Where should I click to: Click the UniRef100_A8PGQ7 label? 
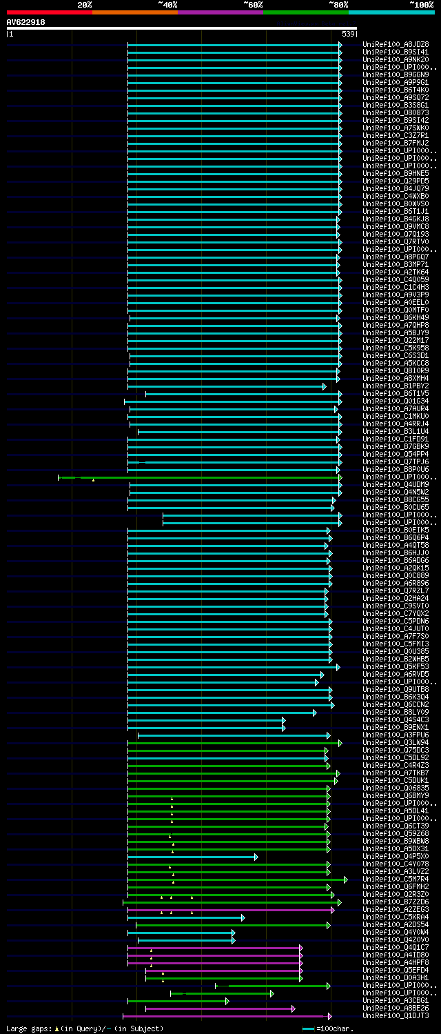tap(397, 257)
